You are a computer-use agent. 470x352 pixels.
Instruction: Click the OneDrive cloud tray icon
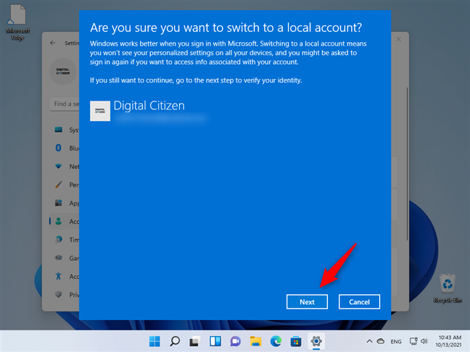click(x=381, y=341)
